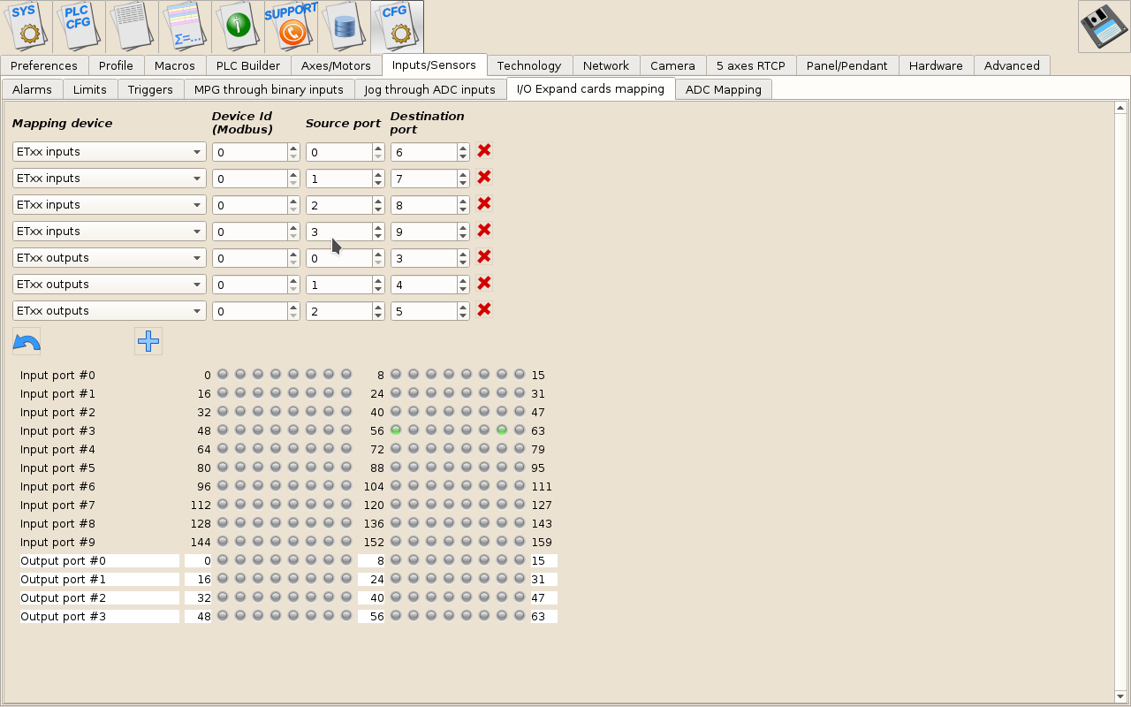Toggle the Output port #1 LED beside pin 16

point(223,579)
